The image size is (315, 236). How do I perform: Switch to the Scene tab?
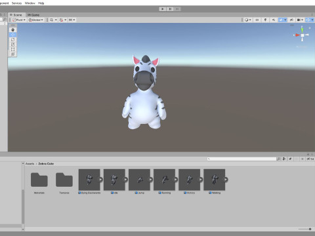coord(16,15)
